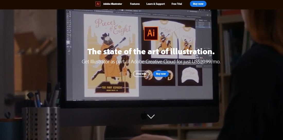This screenshot has width=283, height=140.
Task: Select the Pieces of Eight poster artboard
Action: pyautogui.click(x=111, y=55)
